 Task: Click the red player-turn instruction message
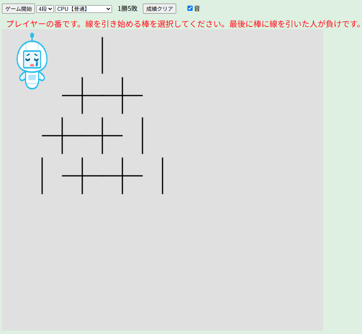[x=184, y=24]
